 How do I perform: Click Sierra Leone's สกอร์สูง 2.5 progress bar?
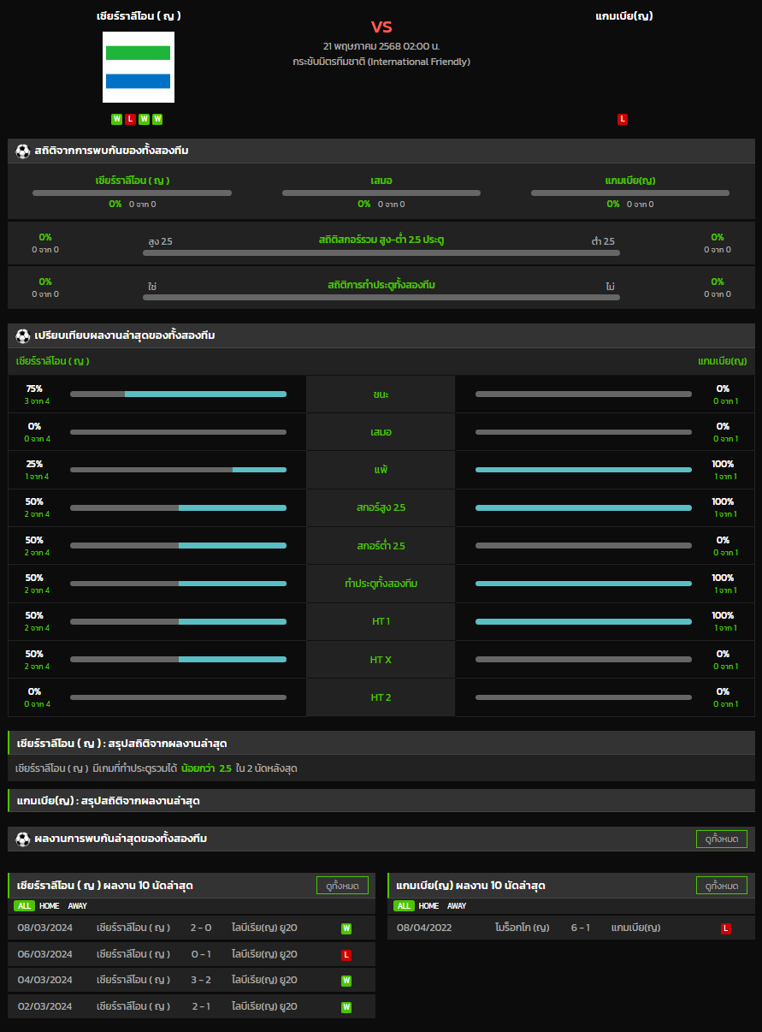178,507
